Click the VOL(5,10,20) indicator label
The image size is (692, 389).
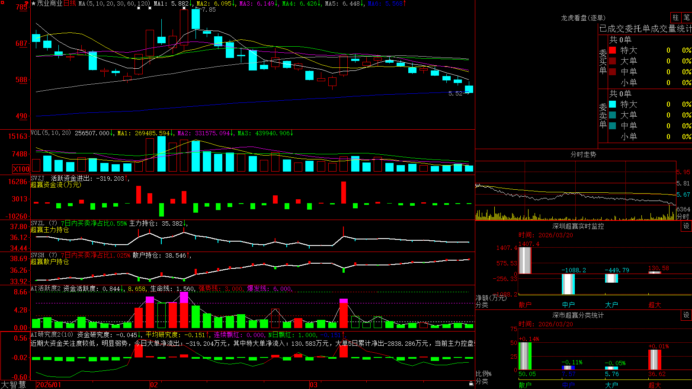pos(51,133)
